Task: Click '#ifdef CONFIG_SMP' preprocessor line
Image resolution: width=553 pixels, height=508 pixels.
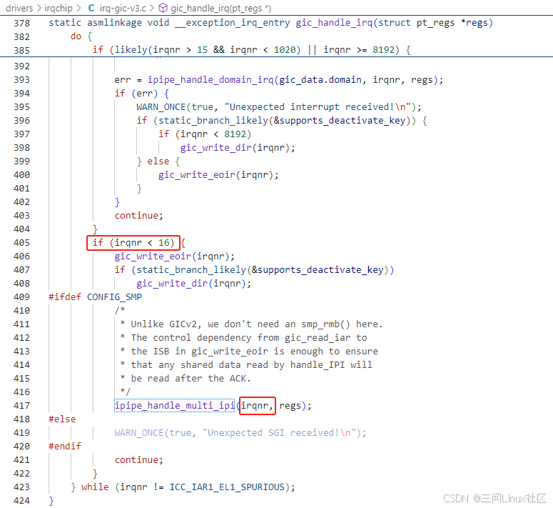Action: point(95,297)
